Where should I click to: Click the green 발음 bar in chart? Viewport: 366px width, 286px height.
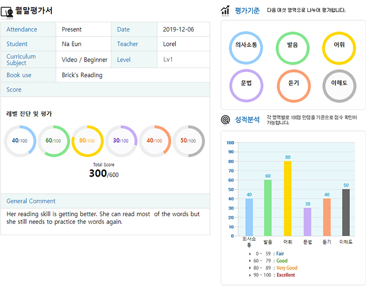point(268,208)
